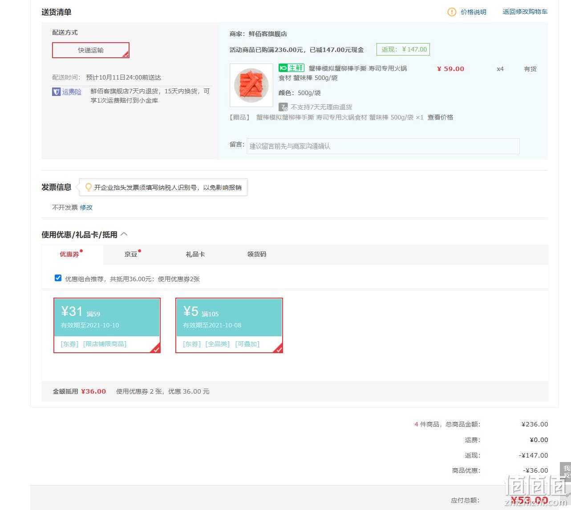Click the 限店铺限商品 tag on ¥31 coupon

(x=105, y=344)
